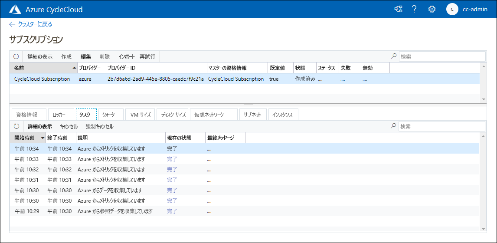Open the cc-admin user avatar
497x243 pixels.
[452, 9]
